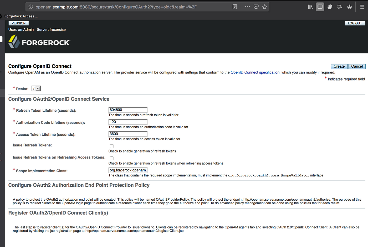Open the OpenID Connect specification link

pos(255,72)
